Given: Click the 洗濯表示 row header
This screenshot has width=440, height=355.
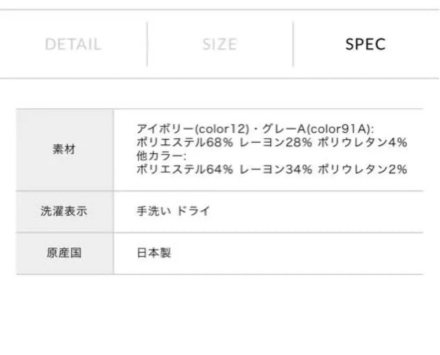Looking at the screenshot, I should point(64,211).
